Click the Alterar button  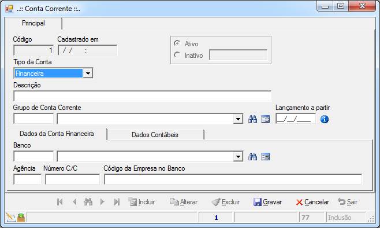tap(184, 202)
